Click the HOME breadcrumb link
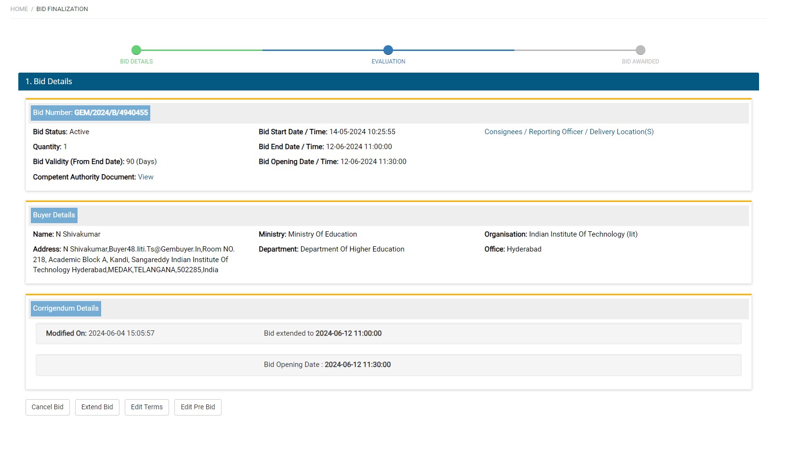 (x=19, y=9)
